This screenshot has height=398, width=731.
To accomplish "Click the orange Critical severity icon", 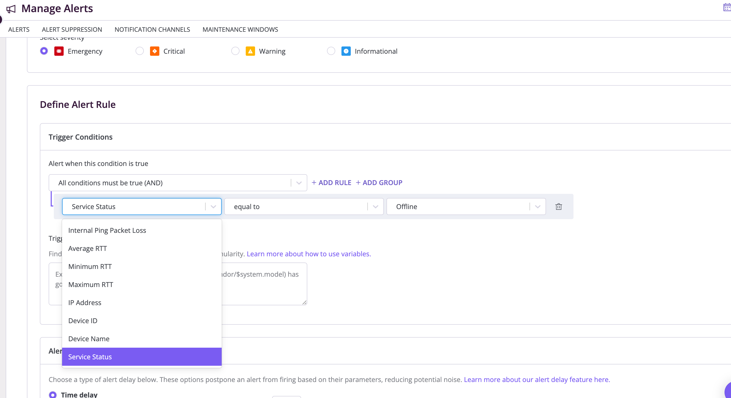I will pyautogui.click(x=154, y=51).
